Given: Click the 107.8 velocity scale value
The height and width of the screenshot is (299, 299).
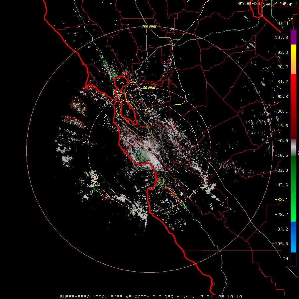Looking at the screenshot, I should click(x=281, y=37).
